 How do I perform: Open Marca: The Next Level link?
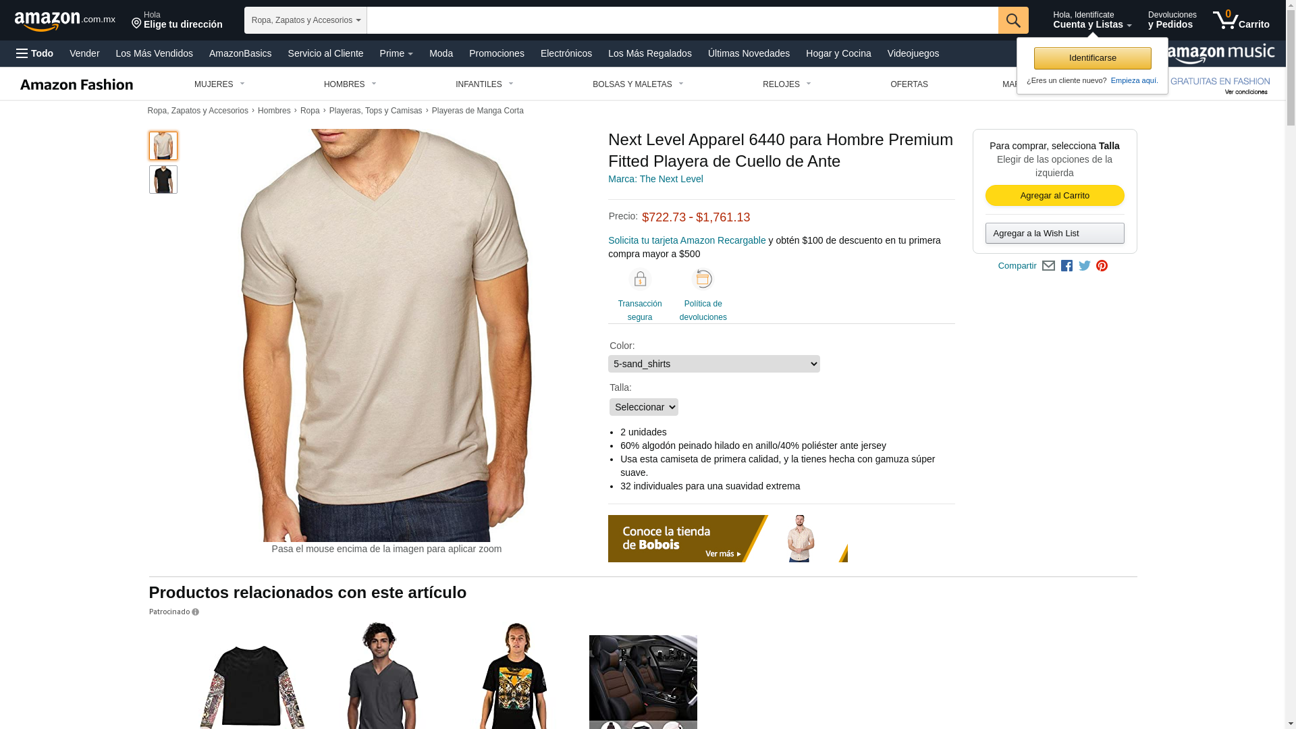pyautogui.click(x=655, y=179)
